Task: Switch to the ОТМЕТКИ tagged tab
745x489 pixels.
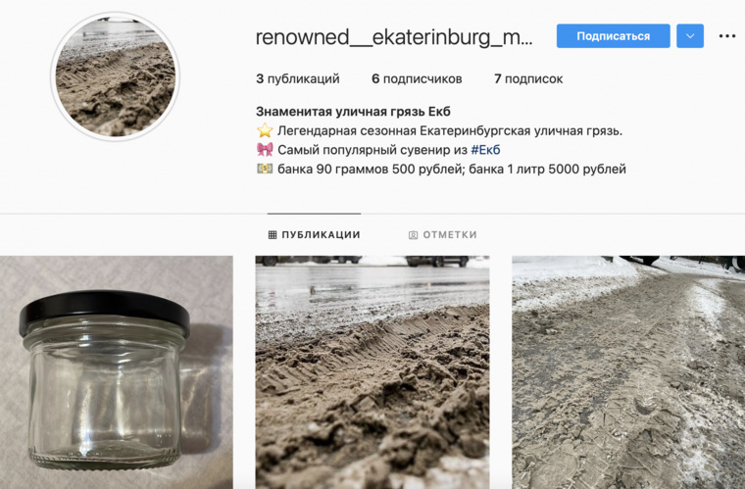Action: (442, 234)
